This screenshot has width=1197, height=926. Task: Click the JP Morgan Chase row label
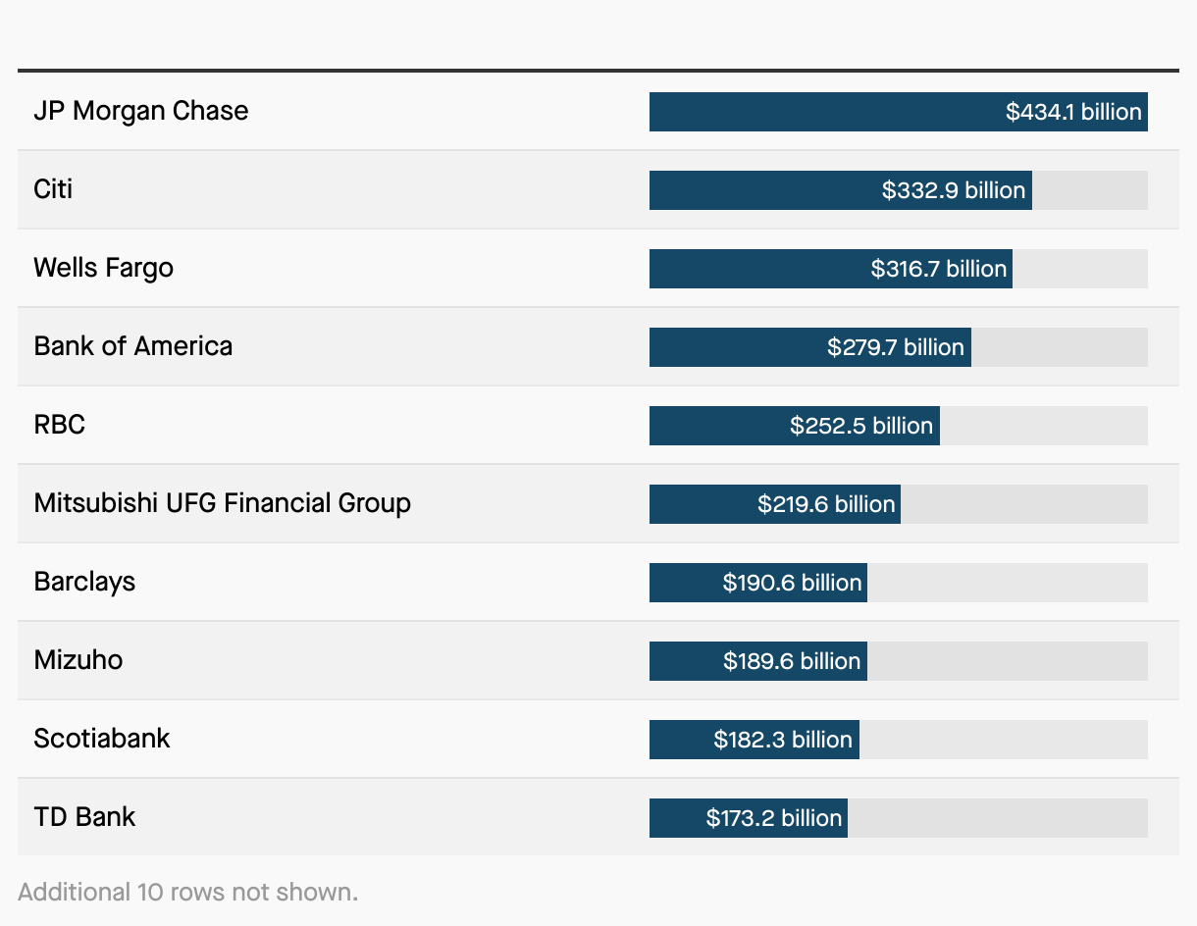(x=141, y=111)
